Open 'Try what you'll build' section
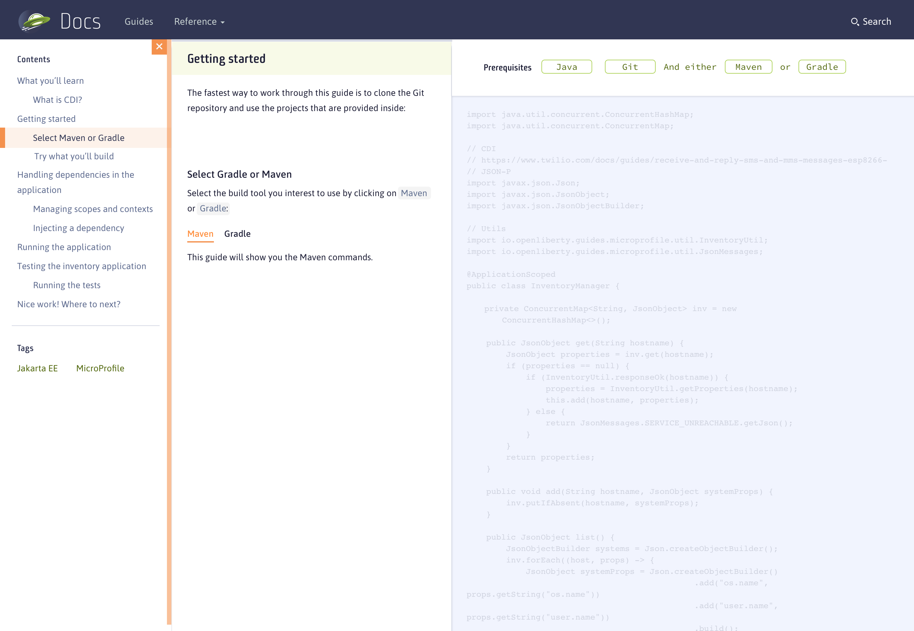This screenshot has width=914, height=631. 74,156
